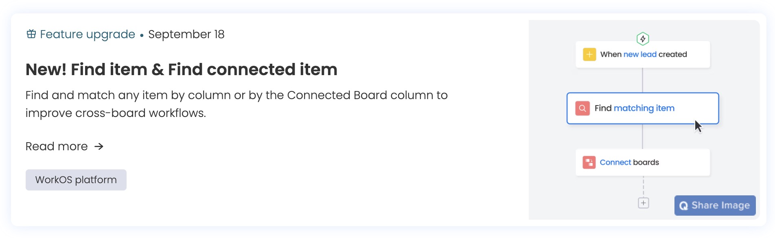The height and width of the screenshot is (238, 775).
Task: Click the green automation lightning badge
Action: pyautogui.click(x=642, y=39)
